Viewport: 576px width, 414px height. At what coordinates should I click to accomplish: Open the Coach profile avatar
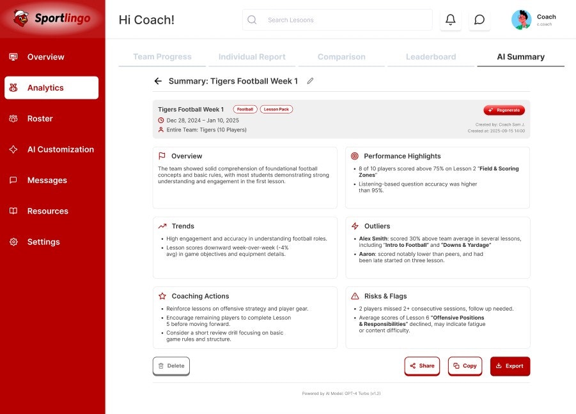pos(521,20)
